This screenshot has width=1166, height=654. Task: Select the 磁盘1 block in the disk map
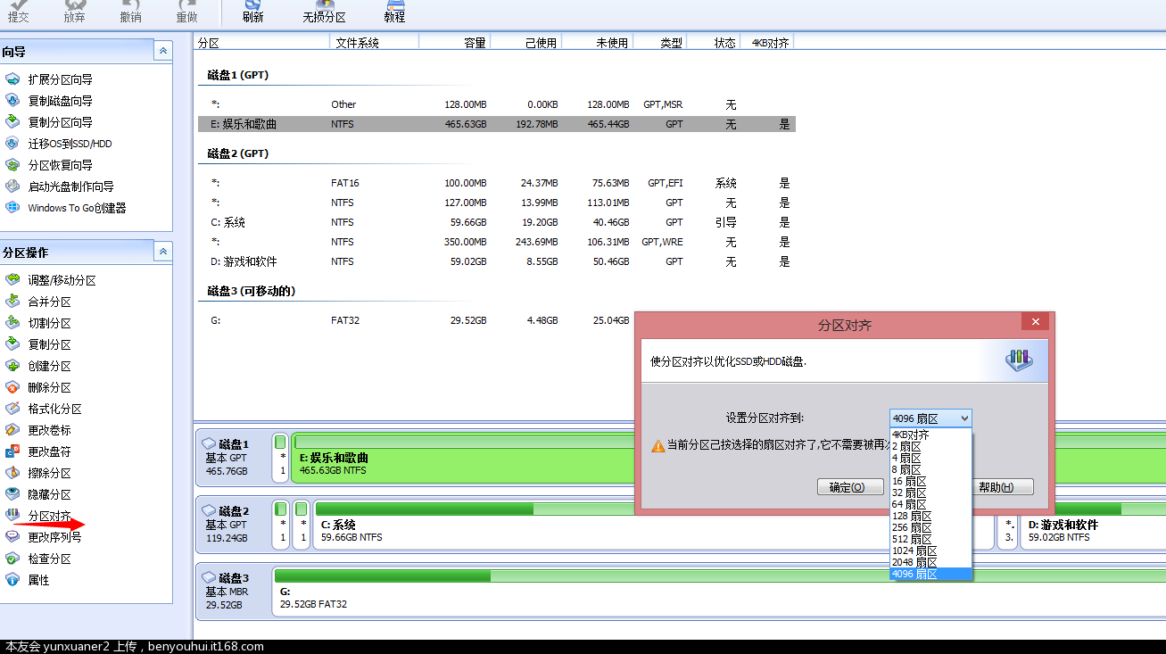pyautogui.click(x=232, y=457)
